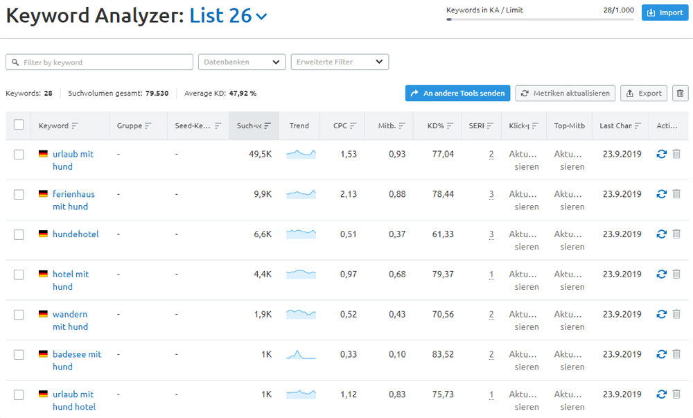
Task: Check the ferienhaus mit hund row checkbox
Action: (19, 194)
